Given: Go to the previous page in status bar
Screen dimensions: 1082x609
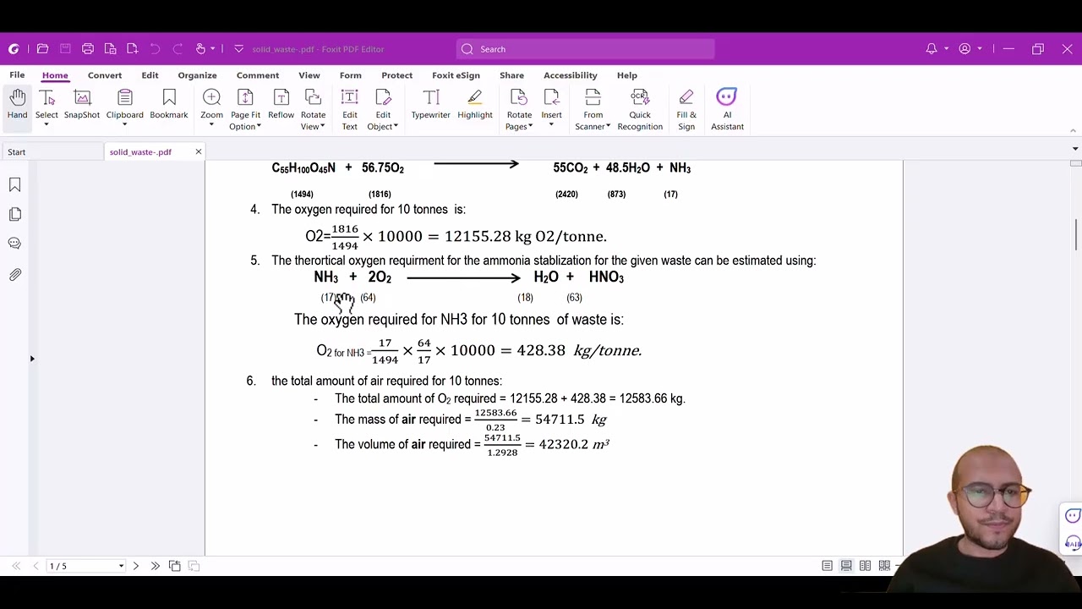Looking at the screenshot, I should [x=36, y=566].
